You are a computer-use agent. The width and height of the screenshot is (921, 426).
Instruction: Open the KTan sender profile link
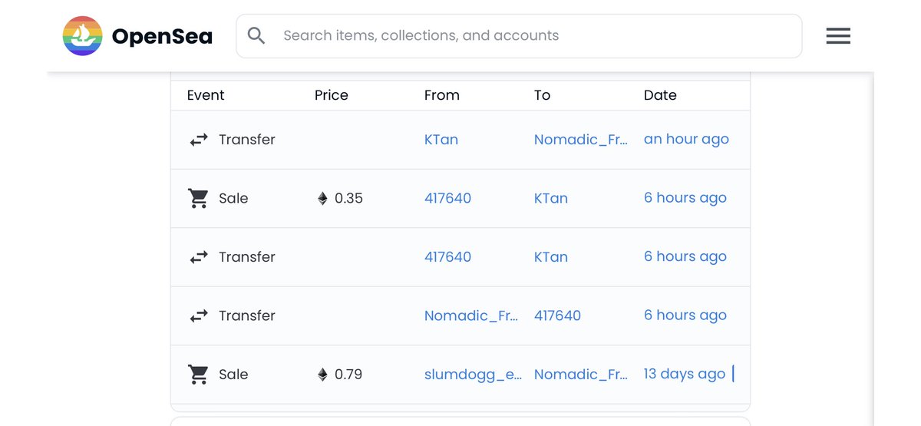[441, 140]
